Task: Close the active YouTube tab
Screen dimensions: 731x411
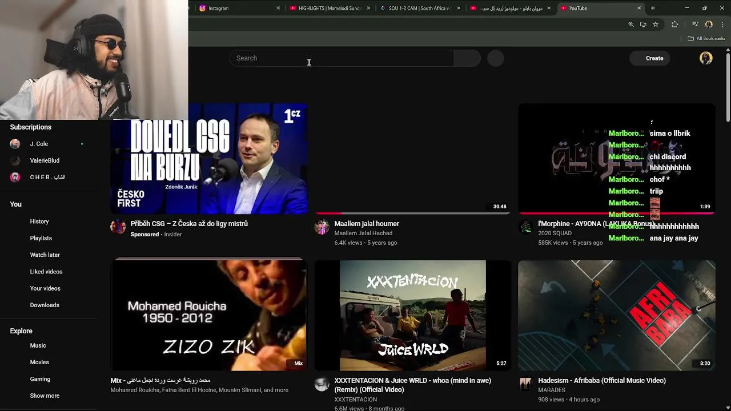Action: (639, 8)
